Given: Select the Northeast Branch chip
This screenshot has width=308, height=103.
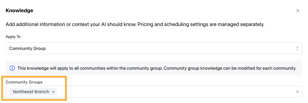Looking at the screenshot, I should 33,92.
